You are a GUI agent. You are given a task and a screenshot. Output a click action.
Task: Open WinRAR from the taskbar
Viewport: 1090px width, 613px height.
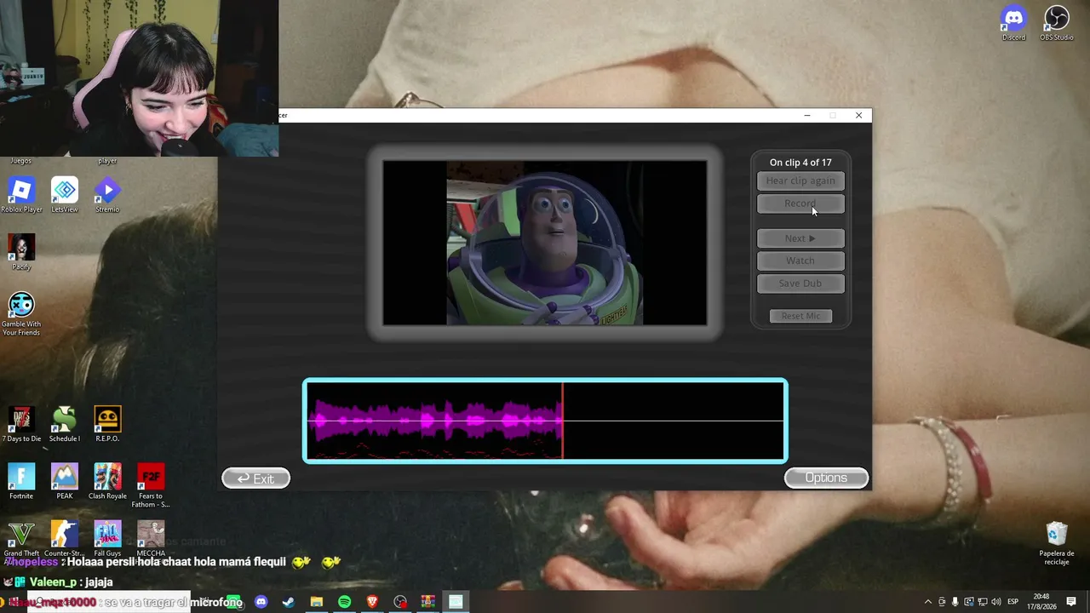[x=427, y=602]
